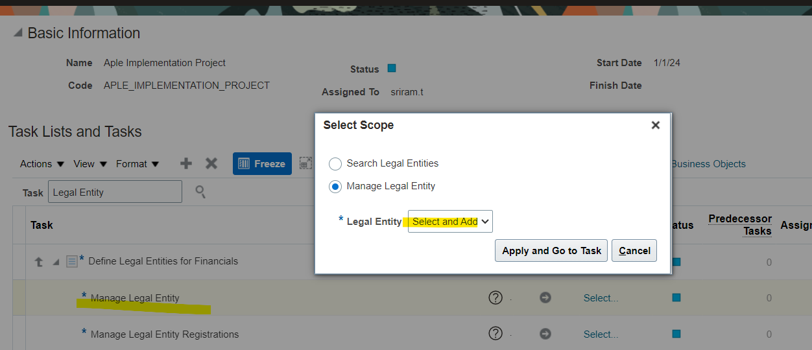The image size is (812, 350).
Task: Click Go to Task arrow for Manage Legal Entity
Action: point(545,297)
